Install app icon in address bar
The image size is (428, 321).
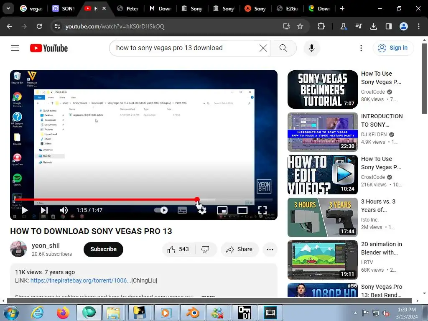pos(286,26)
